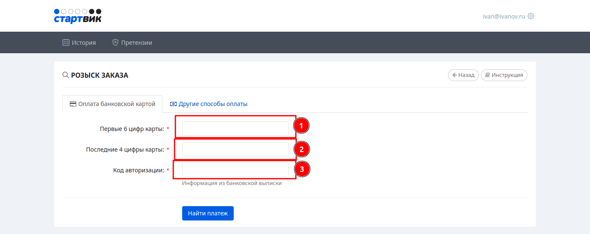This screenshot has width=590, height=234.
Task: Click the red badge numbered 1
Action: tap(301, 126)
